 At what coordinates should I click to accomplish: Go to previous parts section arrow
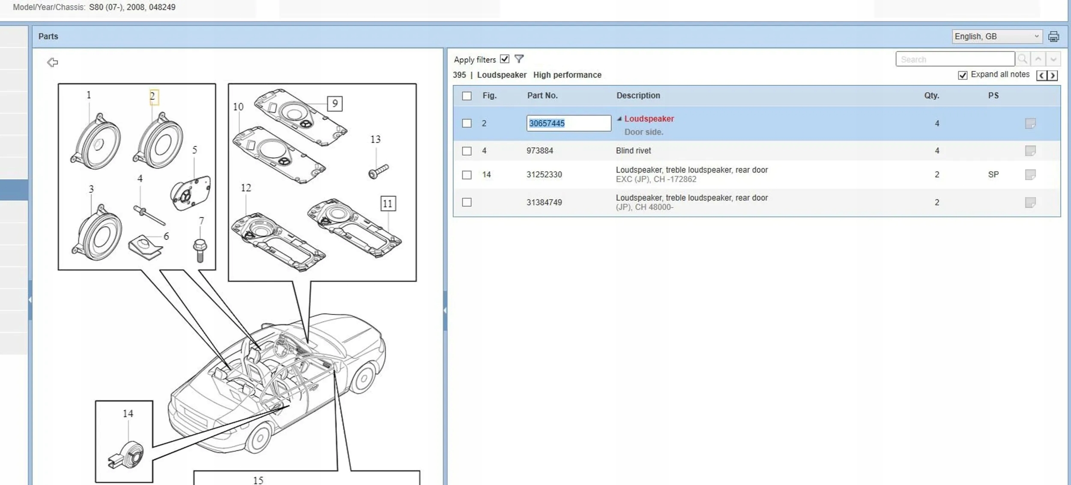click(1041, 76)
